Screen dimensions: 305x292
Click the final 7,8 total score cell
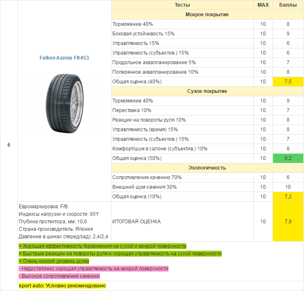[288, 222]
